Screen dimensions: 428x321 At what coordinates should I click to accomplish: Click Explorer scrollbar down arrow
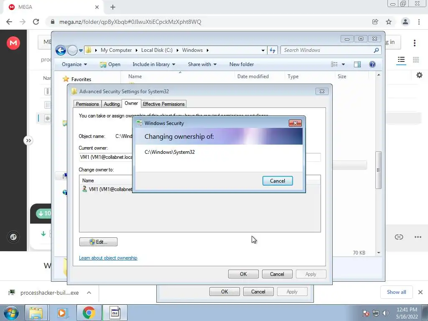pos(379,253)
